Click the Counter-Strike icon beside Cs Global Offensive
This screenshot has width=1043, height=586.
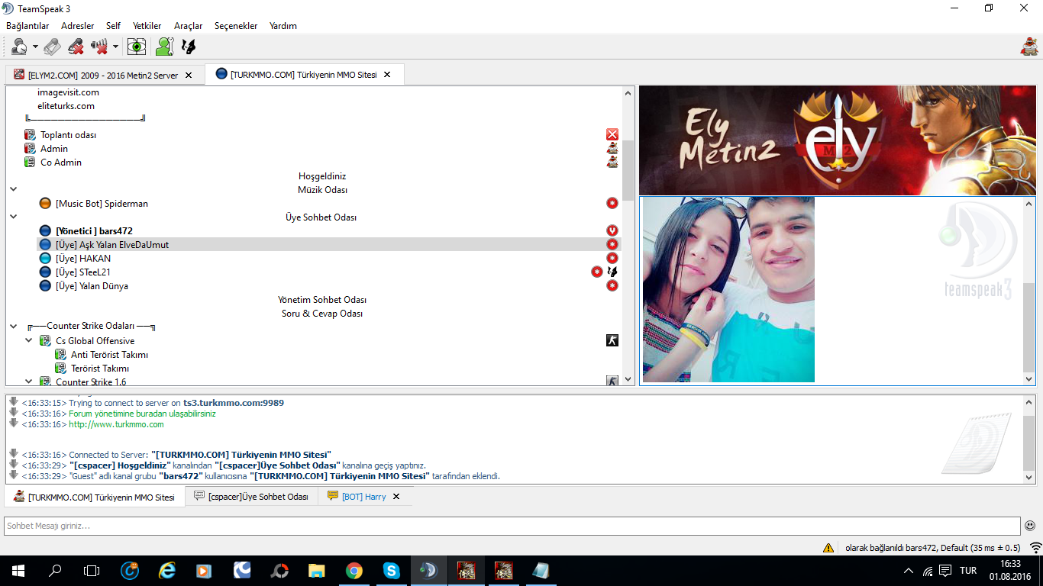(612, 340)
